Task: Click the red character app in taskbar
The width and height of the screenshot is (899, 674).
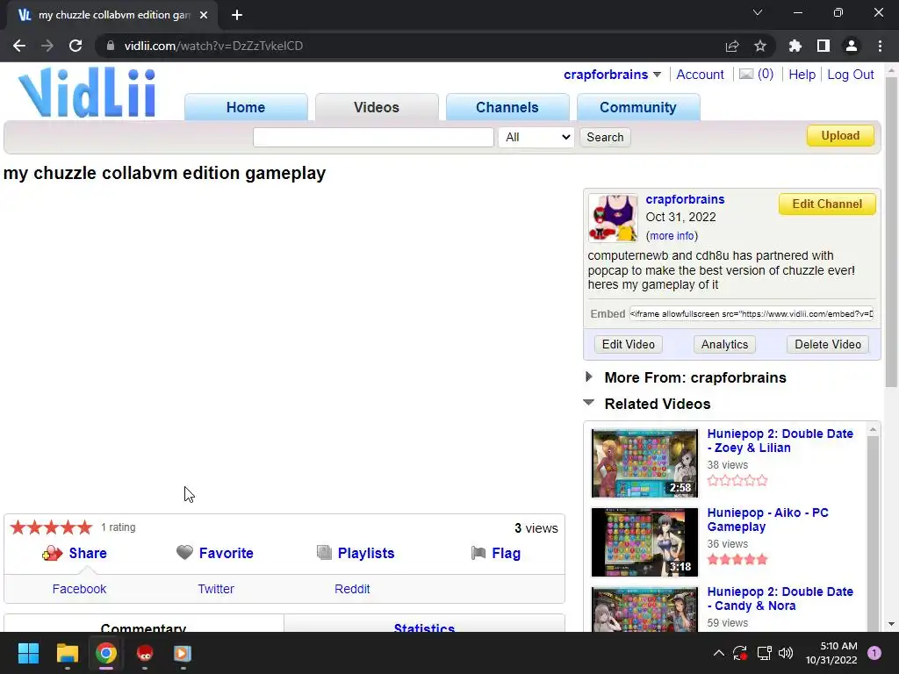Action: point(145,653)
